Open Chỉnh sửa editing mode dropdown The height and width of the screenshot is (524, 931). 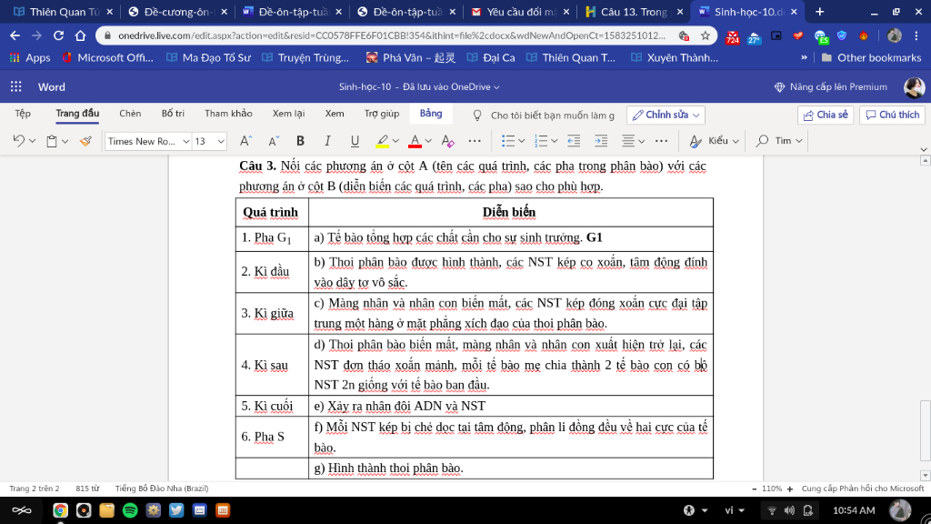click(666, 115)
